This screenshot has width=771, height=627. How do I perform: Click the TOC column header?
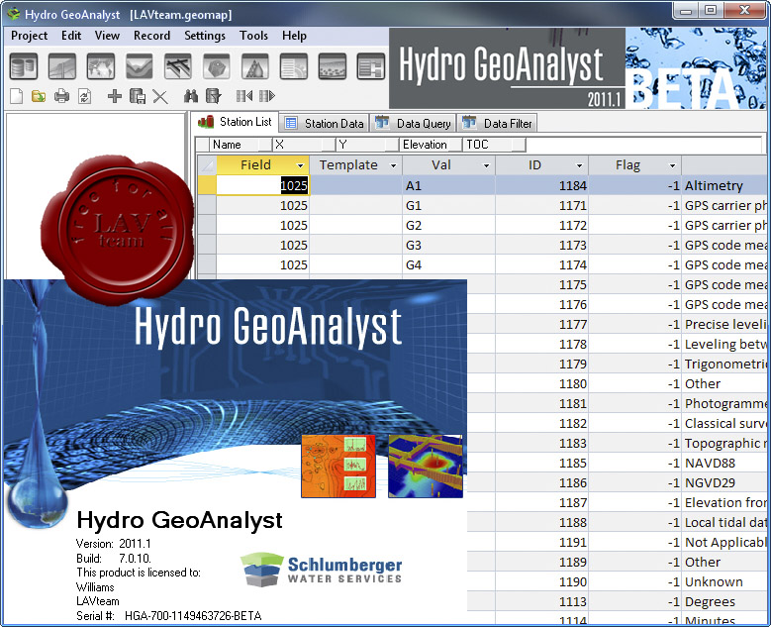tap(494, 145)
